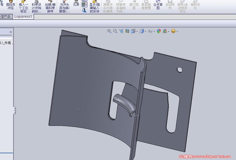Click 合并草图 tool
Screen dimensions: 236x160
click(x=158, y=5)
